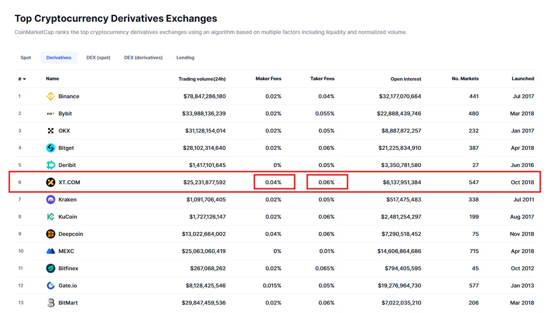Screen dimensions: 556x313
Task: Sort by No. Markets column header
Action: pos(465,79)
